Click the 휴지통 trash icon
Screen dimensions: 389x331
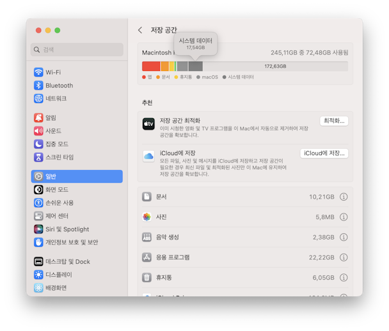147,277
